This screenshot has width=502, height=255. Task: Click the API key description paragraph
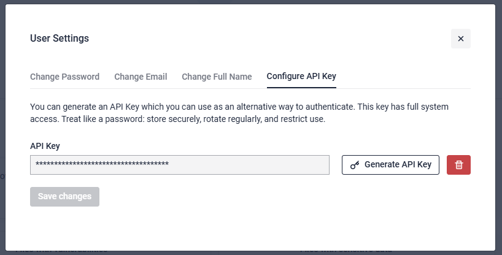(x=239, y=113)
